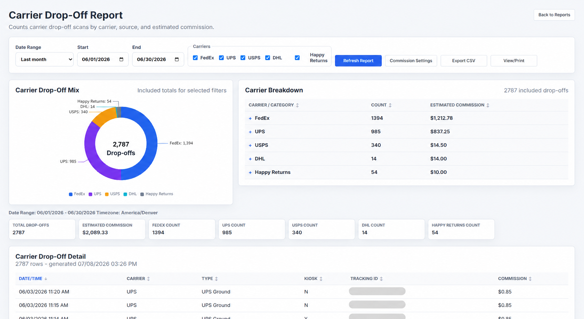
Task: Uncheck the DHL carrier checkbox
Action: (x=268, y=58)
